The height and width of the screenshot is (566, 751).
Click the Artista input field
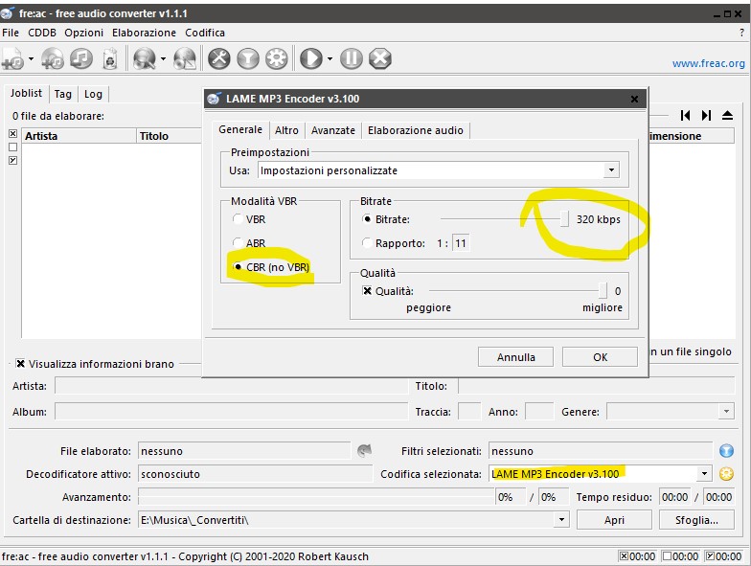(x=231, y=385)
